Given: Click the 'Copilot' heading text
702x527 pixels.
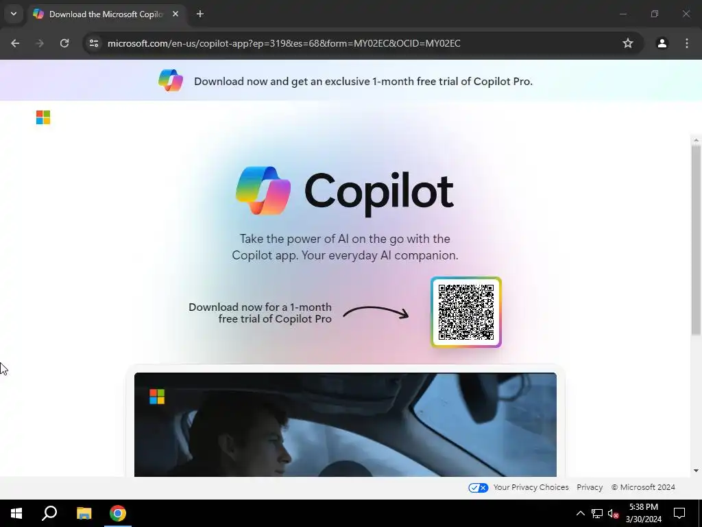Looking at the screenshot, I should point(378,193).
